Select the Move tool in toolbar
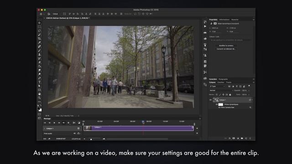Screen dimensions: 292x164 click(x=39, y=23)
